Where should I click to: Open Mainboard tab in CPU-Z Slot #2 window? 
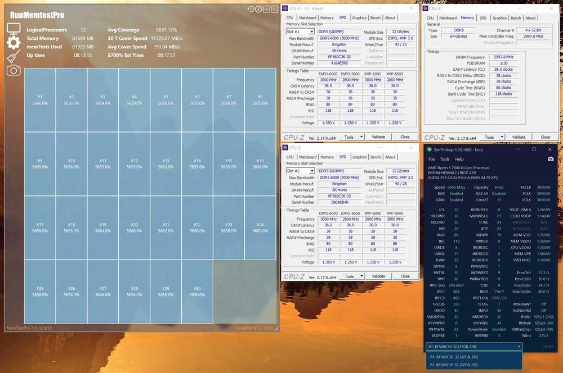(x=308, y=157)
